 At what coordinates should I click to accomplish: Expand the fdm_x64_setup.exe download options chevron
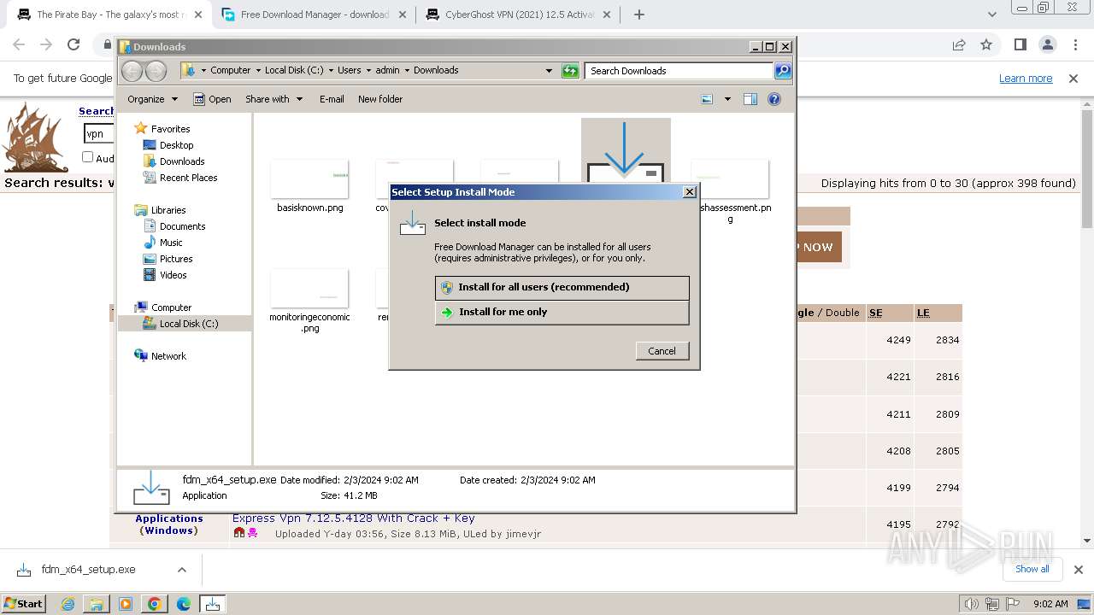point(181,570)
